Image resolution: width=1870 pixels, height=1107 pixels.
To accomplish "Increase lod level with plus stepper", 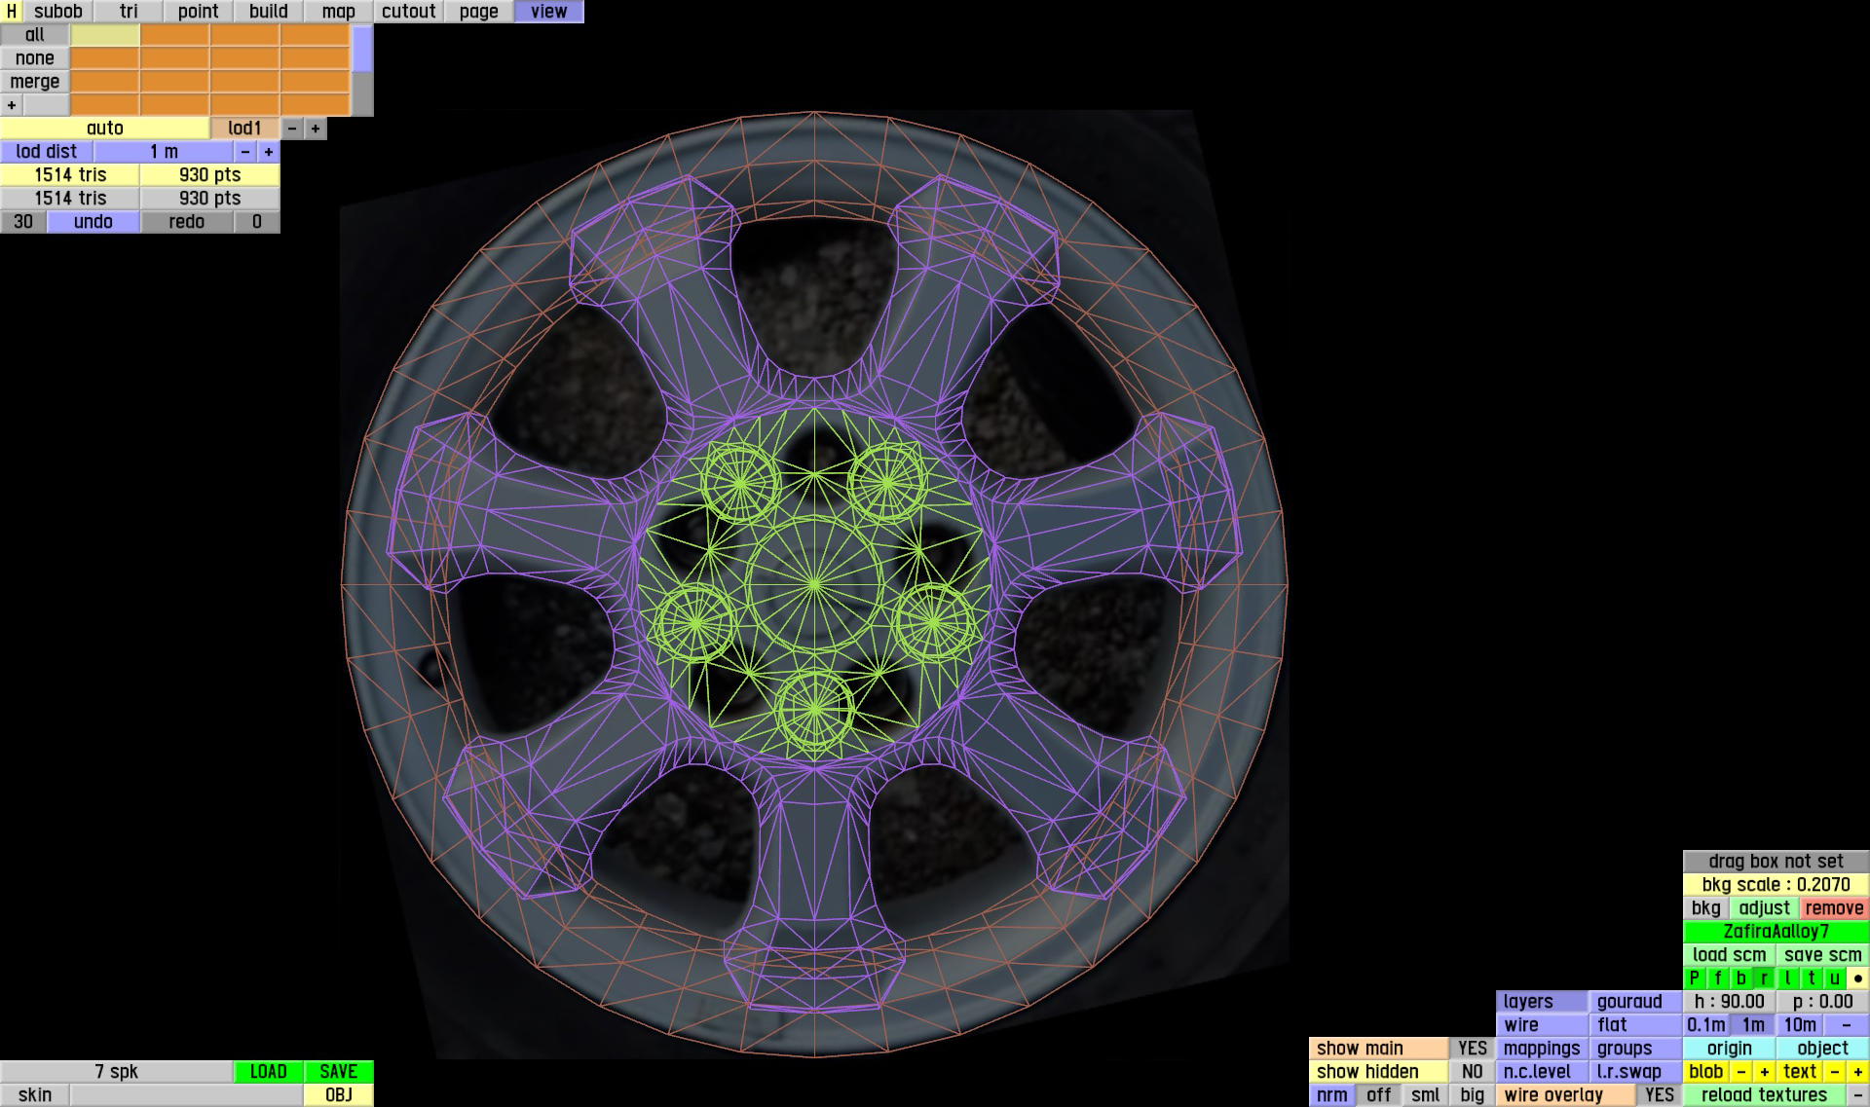I will coord(316,129).
